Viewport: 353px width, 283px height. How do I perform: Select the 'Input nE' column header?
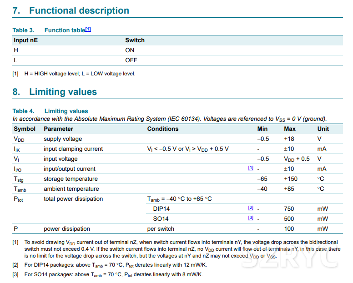(x=26, y=40)
